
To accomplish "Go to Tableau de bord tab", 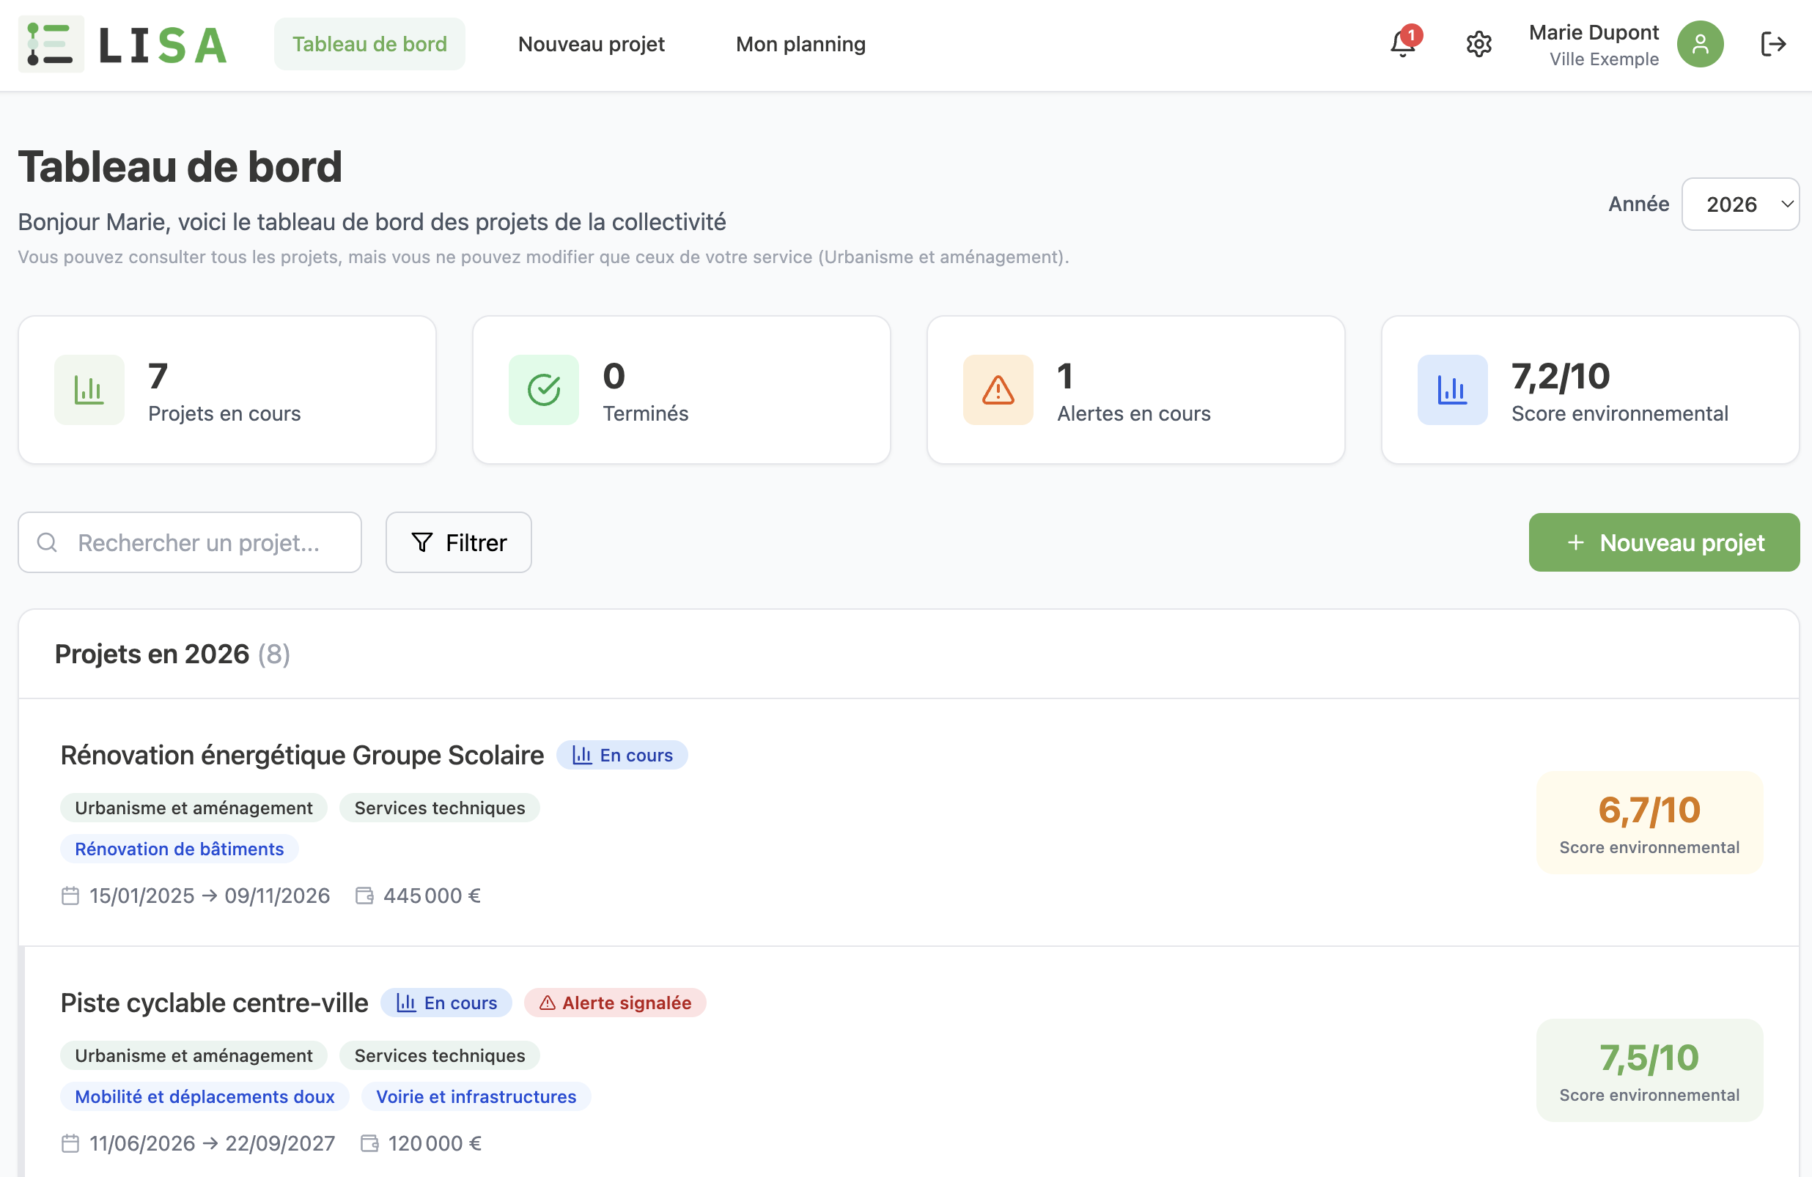I will click(x=370, y=44).
